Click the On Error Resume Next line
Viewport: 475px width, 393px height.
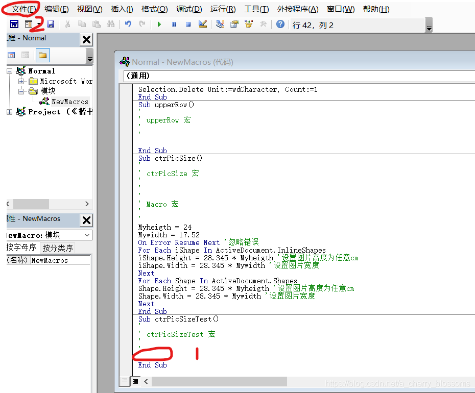pyautogui.click(x=198, y=242)
